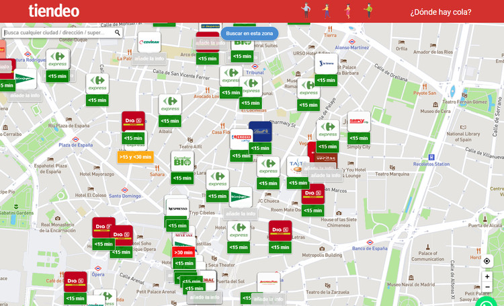This screenshot has width=504, height=306.
Task: Click the Tribunal metro label
Action: pos(255,73)
